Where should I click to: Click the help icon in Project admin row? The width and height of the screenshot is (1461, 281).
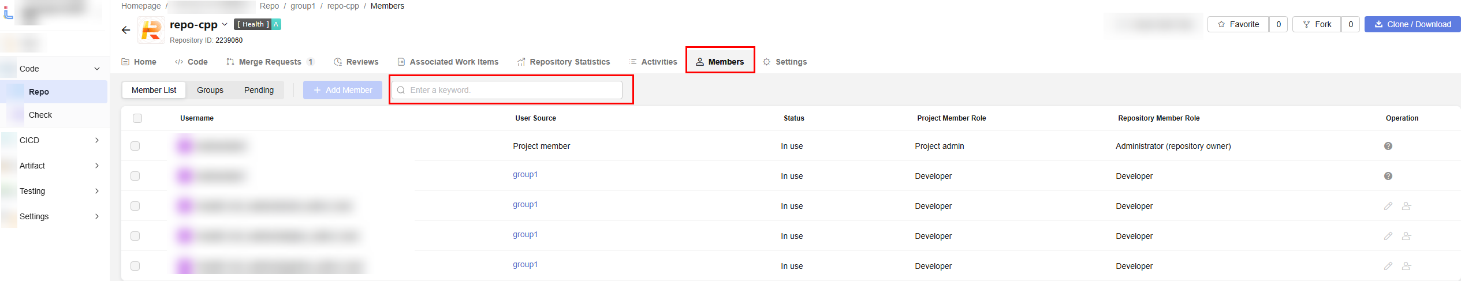click(1388, 146)
